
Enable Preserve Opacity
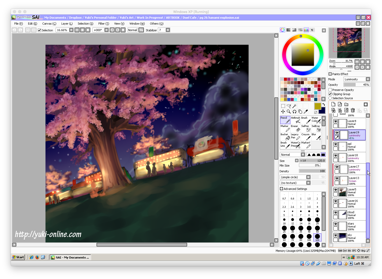330,90
